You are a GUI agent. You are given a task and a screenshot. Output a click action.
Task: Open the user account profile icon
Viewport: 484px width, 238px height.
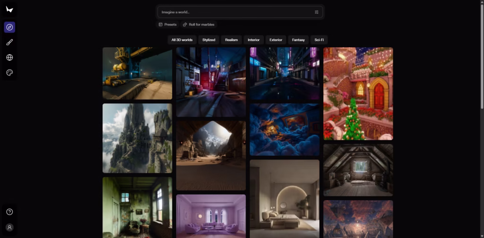(9, 227)
